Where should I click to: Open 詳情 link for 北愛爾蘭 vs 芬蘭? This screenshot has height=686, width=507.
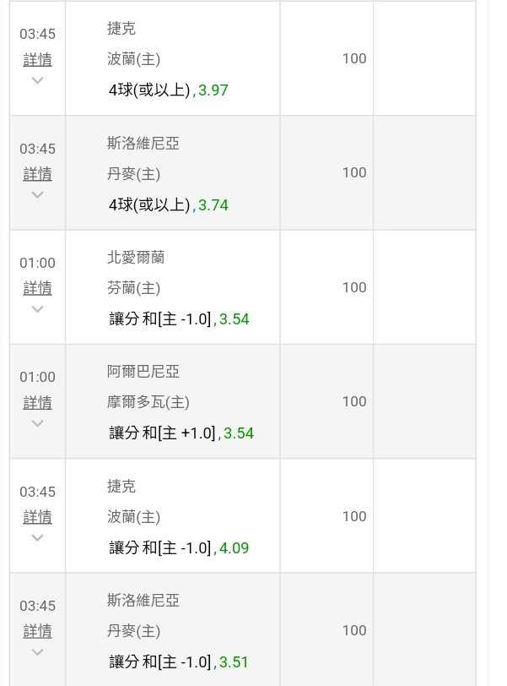(38, 288)
